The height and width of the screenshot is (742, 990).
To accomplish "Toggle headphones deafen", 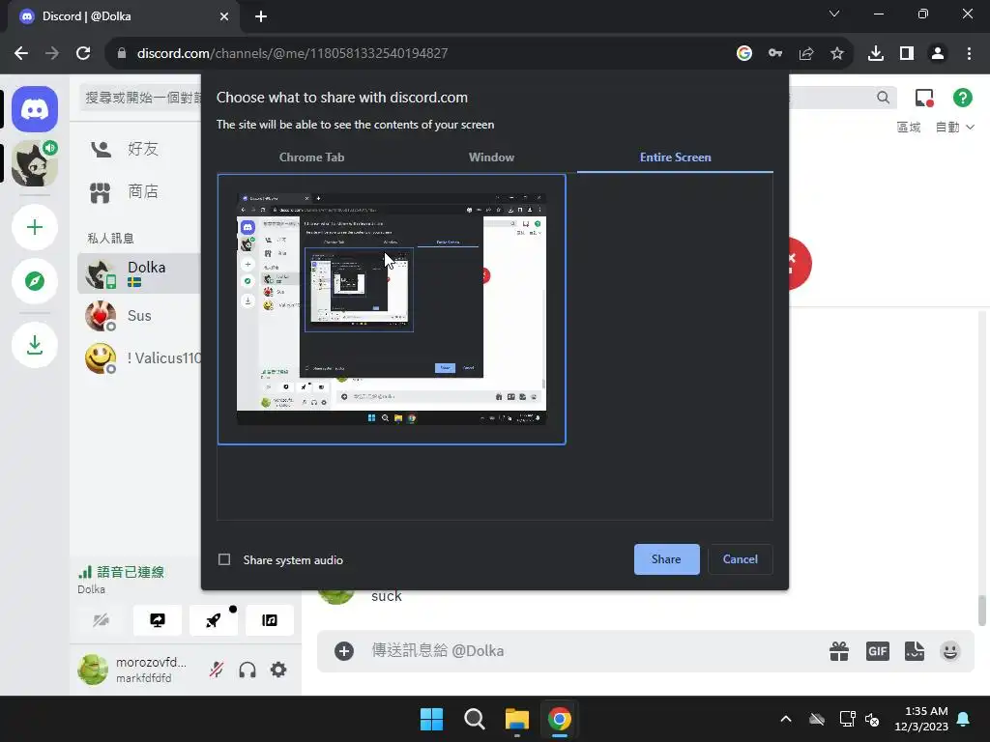I will click(x=247, y=670).
